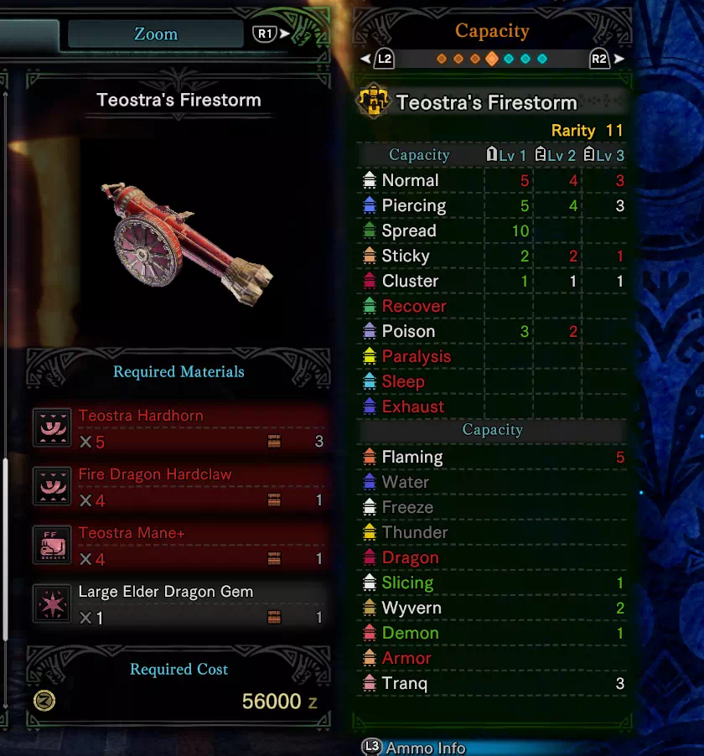
Task: Select the last cyan page indicator dot
Action: click(x=542, y=59)
